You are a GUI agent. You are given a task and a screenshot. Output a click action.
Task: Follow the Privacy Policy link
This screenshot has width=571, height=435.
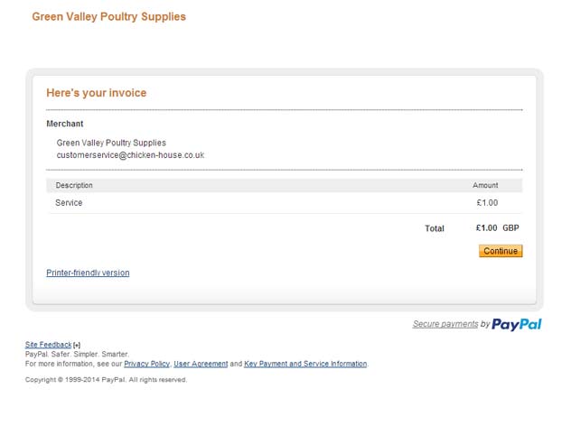pos(146,364)
